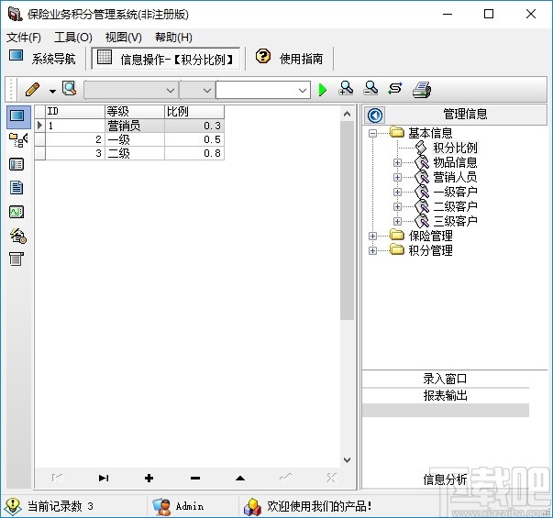Click the Admin user status entry
This screenshot has width=553, height=518.
179,507
